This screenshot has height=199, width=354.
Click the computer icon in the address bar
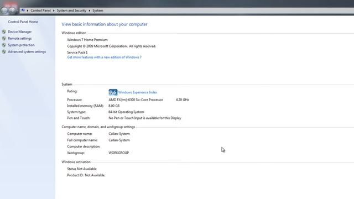[23, 11]
